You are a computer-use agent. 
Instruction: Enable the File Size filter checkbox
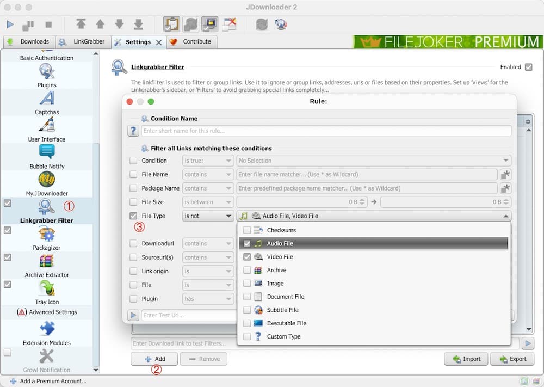coord(133,202)
